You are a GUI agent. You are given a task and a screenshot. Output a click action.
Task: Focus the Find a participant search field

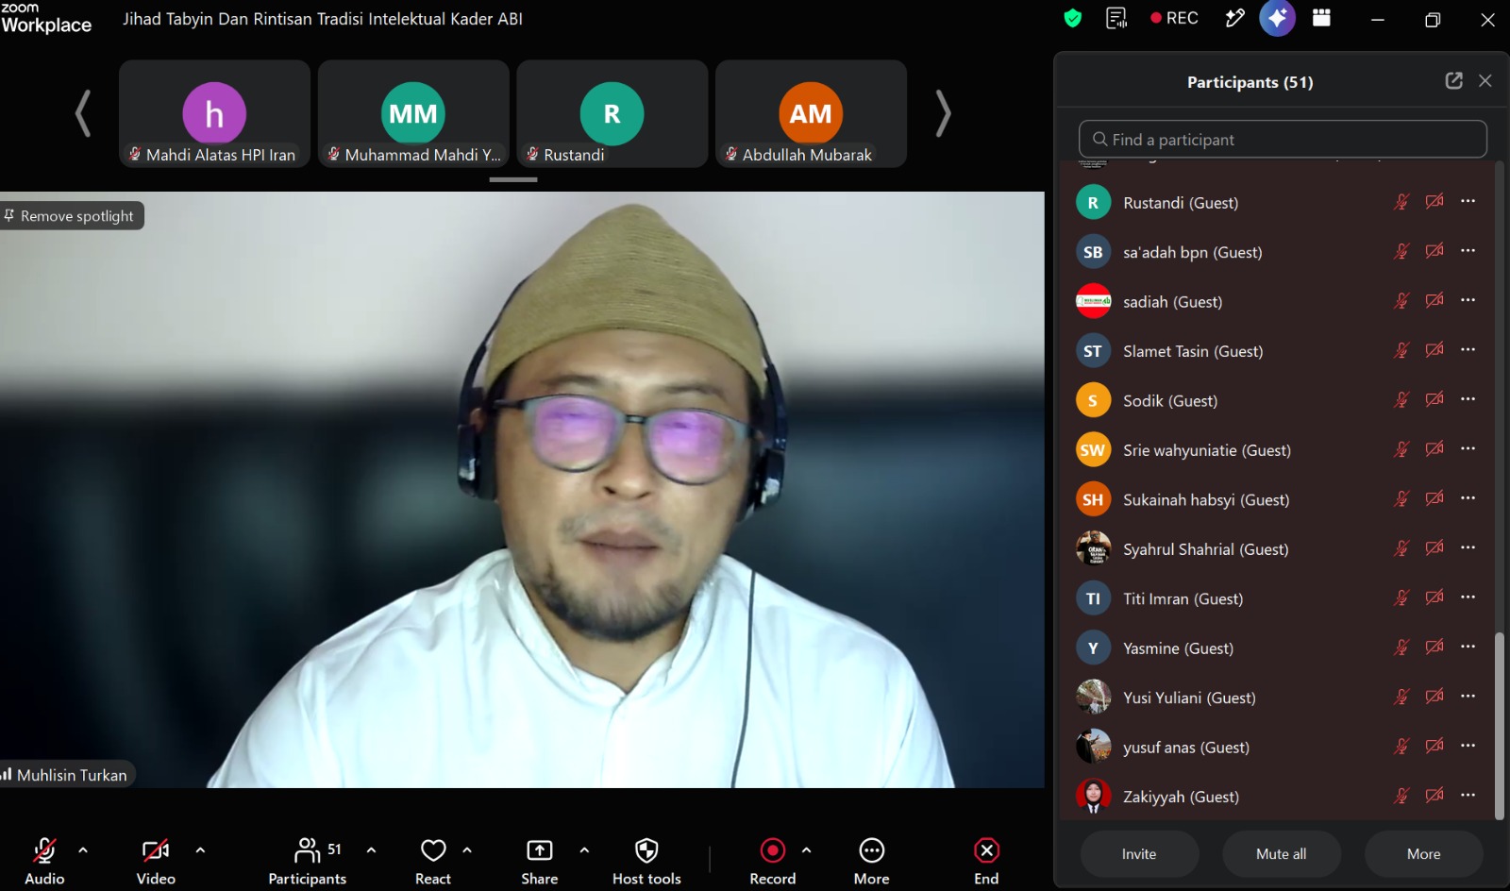(x=1283, y=140)
